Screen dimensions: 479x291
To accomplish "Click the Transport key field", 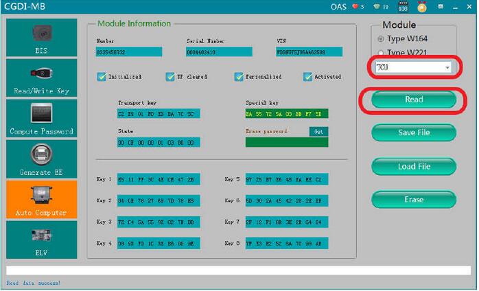I will coord(159,114).
